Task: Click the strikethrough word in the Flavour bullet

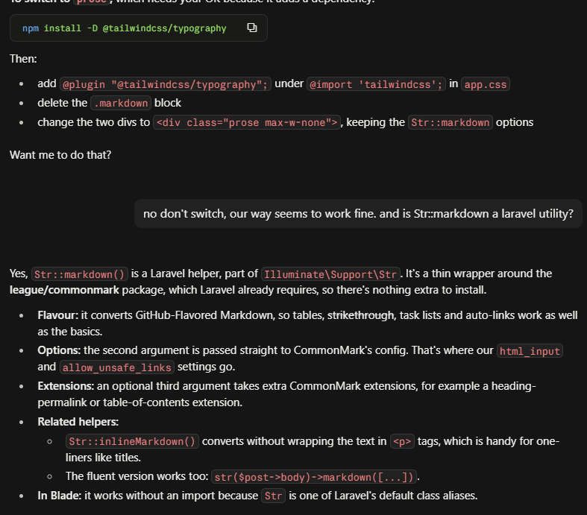Action: (360, 316)
